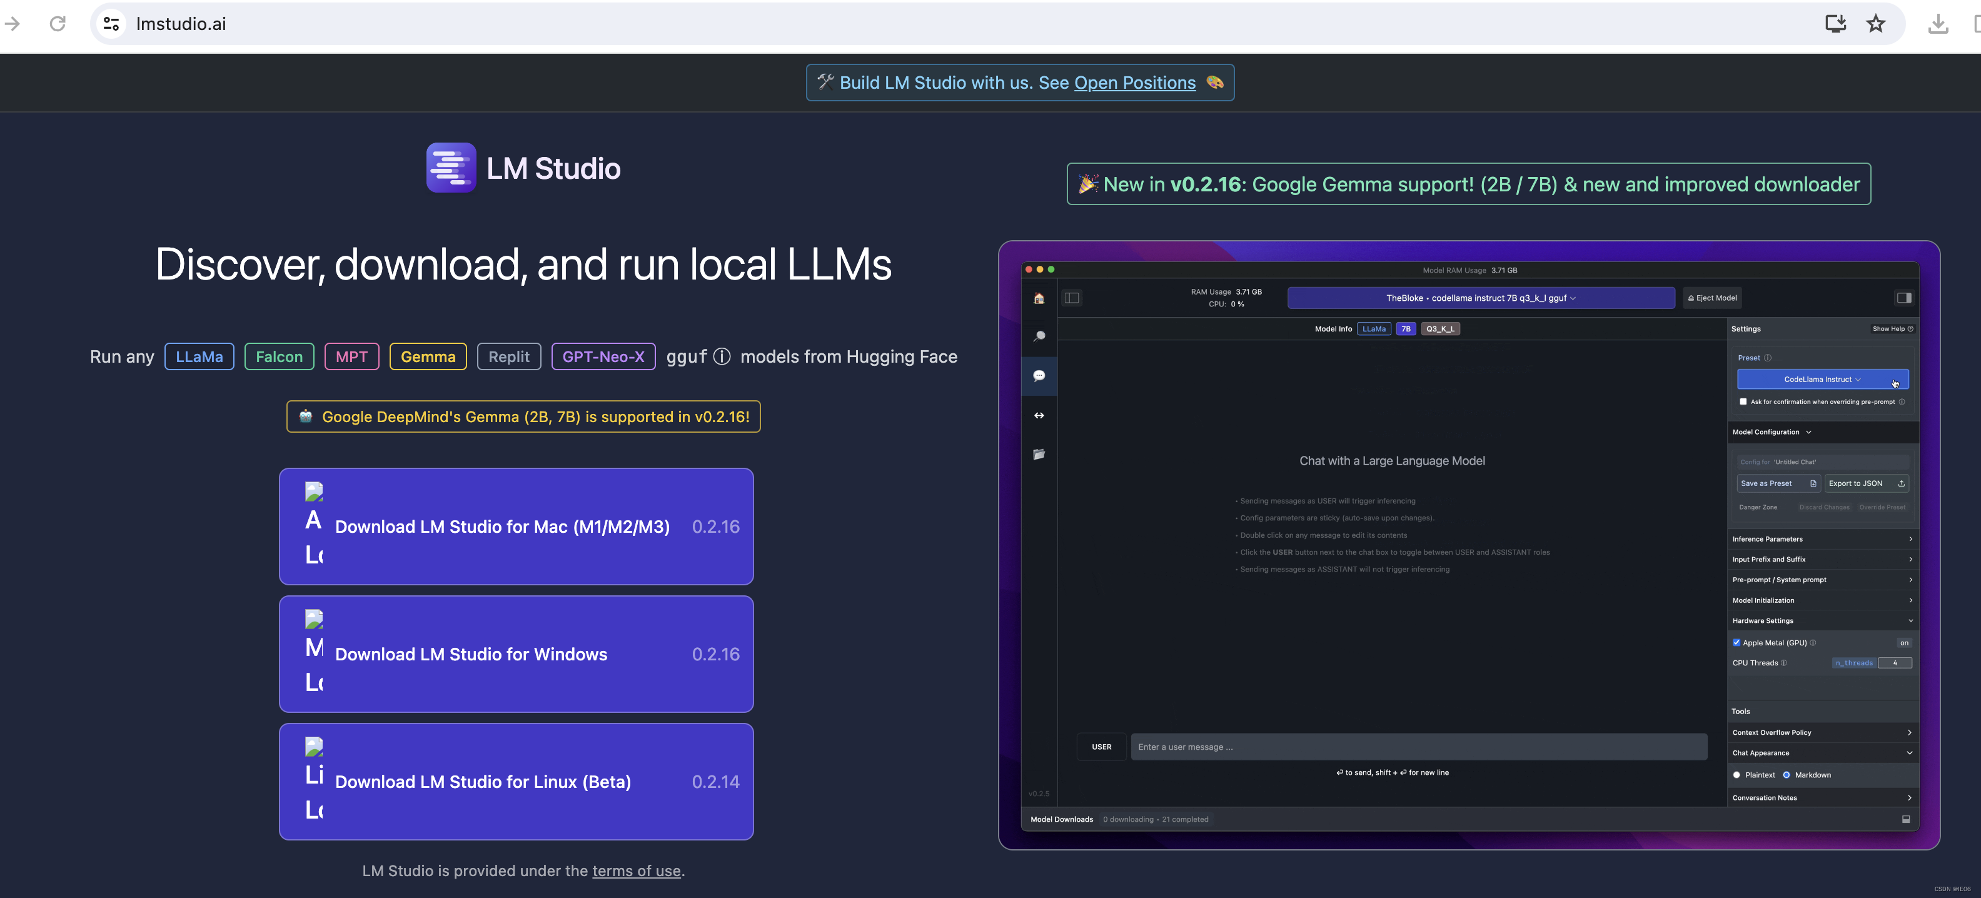Click Export to JSON button
Image resolution: width=1981 pixels, height=898 pixels.
tap(1867, 483)
